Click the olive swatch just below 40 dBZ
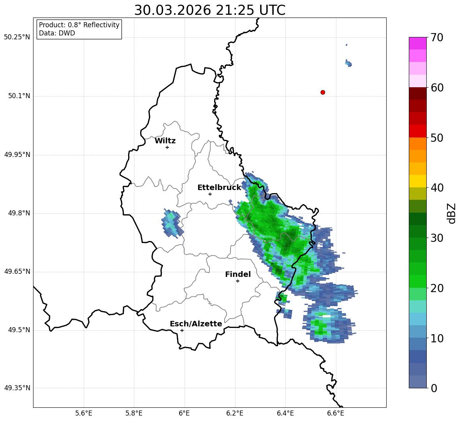The width and height of the screenshot is (461, 421). [x=417, y=194]
